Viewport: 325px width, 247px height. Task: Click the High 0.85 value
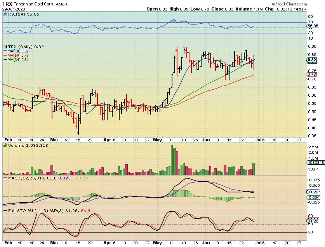point(179,9)
